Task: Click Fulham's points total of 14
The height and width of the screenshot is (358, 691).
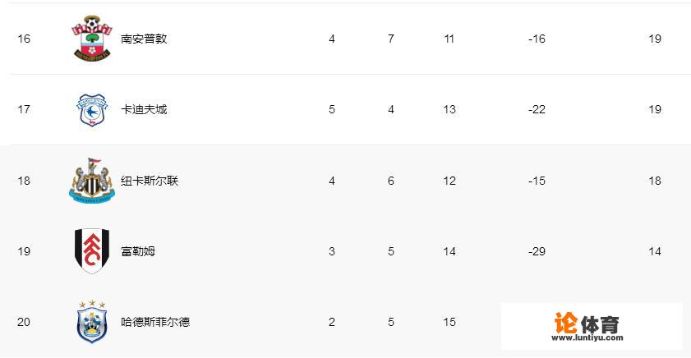Action: [x=654, y=251]
